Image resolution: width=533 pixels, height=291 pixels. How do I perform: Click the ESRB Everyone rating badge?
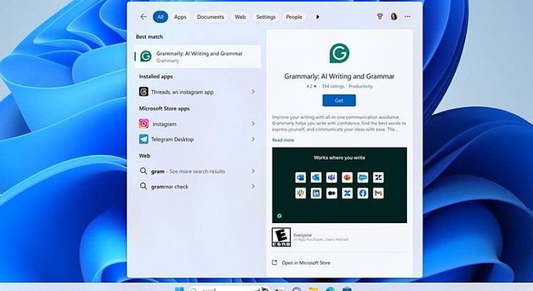coord(281,237)
